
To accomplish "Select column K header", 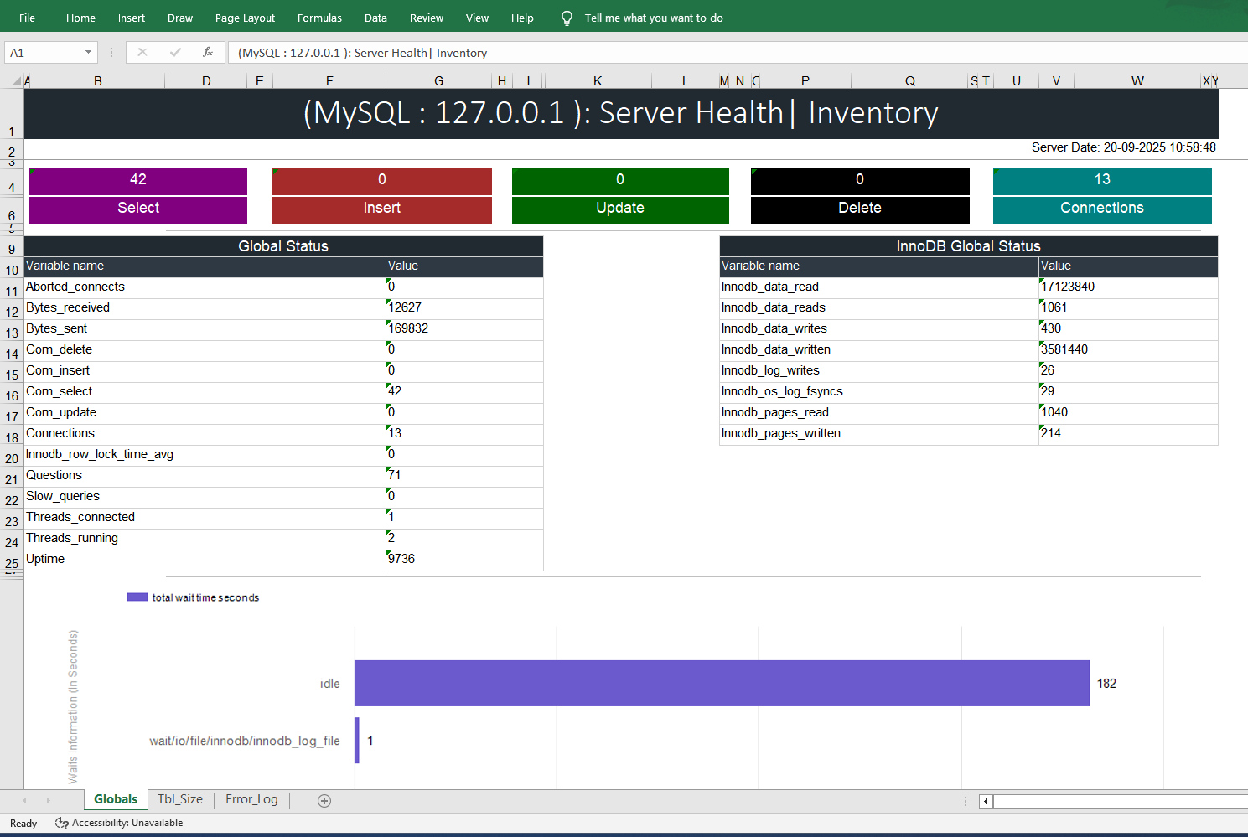I will (598, 81).
